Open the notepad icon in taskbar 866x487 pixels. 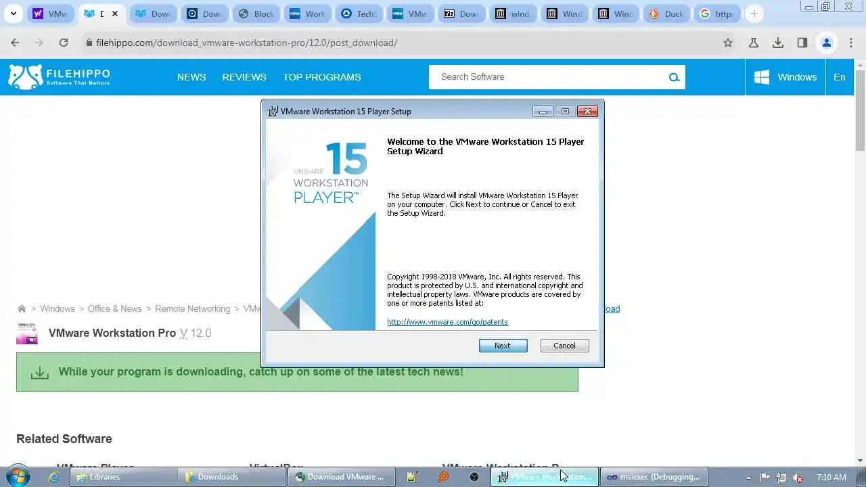(411, 477)
